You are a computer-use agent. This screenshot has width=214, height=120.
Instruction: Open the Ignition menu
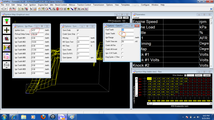[x=32, y=5]
